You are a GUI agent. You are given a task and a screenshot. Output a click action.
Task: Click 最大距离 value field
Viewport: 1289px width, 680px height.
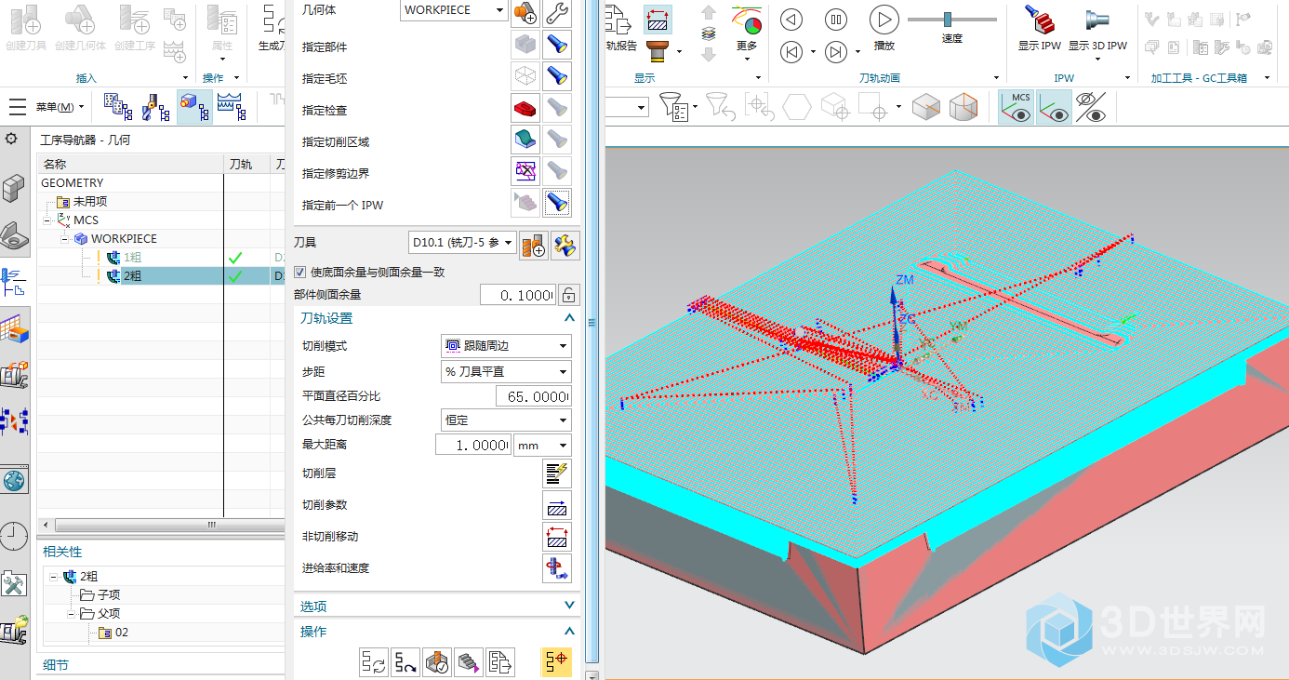474,446
